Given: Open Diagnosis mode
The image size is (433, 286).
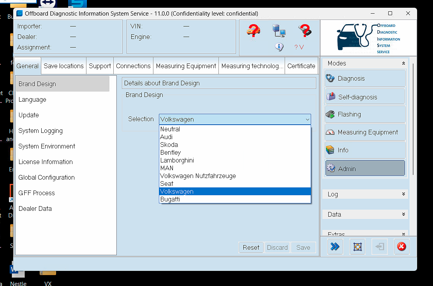Looking at the screenshot, I should [364, 78].
